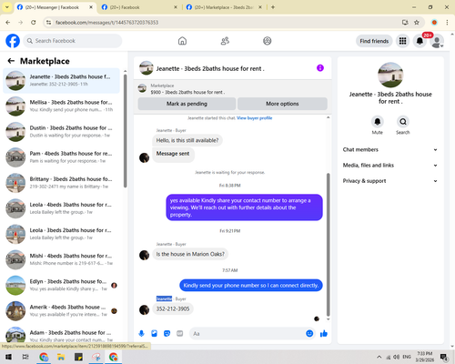Open the account avatar menu

[437, 41]
